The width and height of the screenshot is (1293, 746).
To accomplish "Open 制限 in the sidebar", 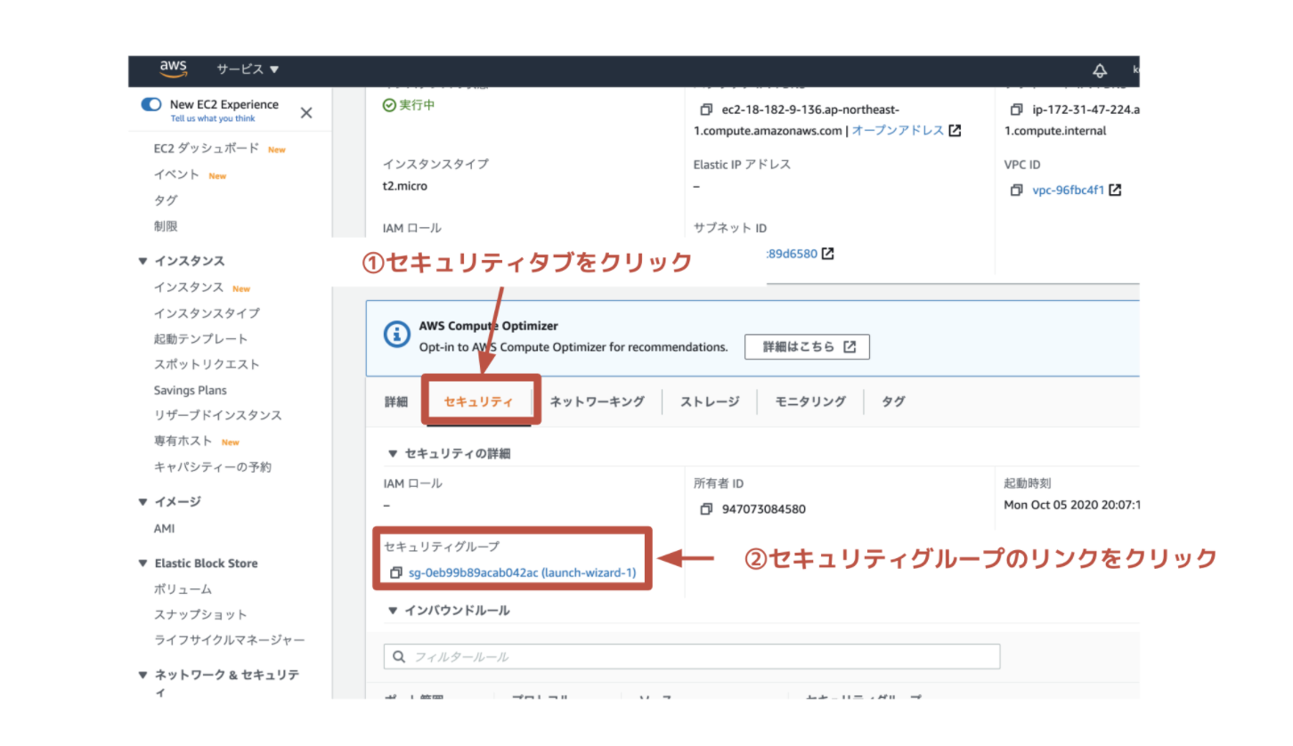I will point(166,226).
